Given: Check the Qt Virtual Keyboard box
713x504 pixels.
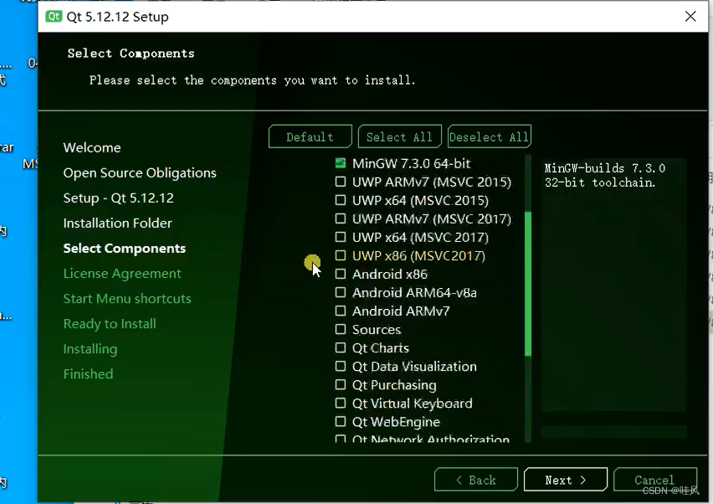Looking at the screenshot, I should [340, 403].
